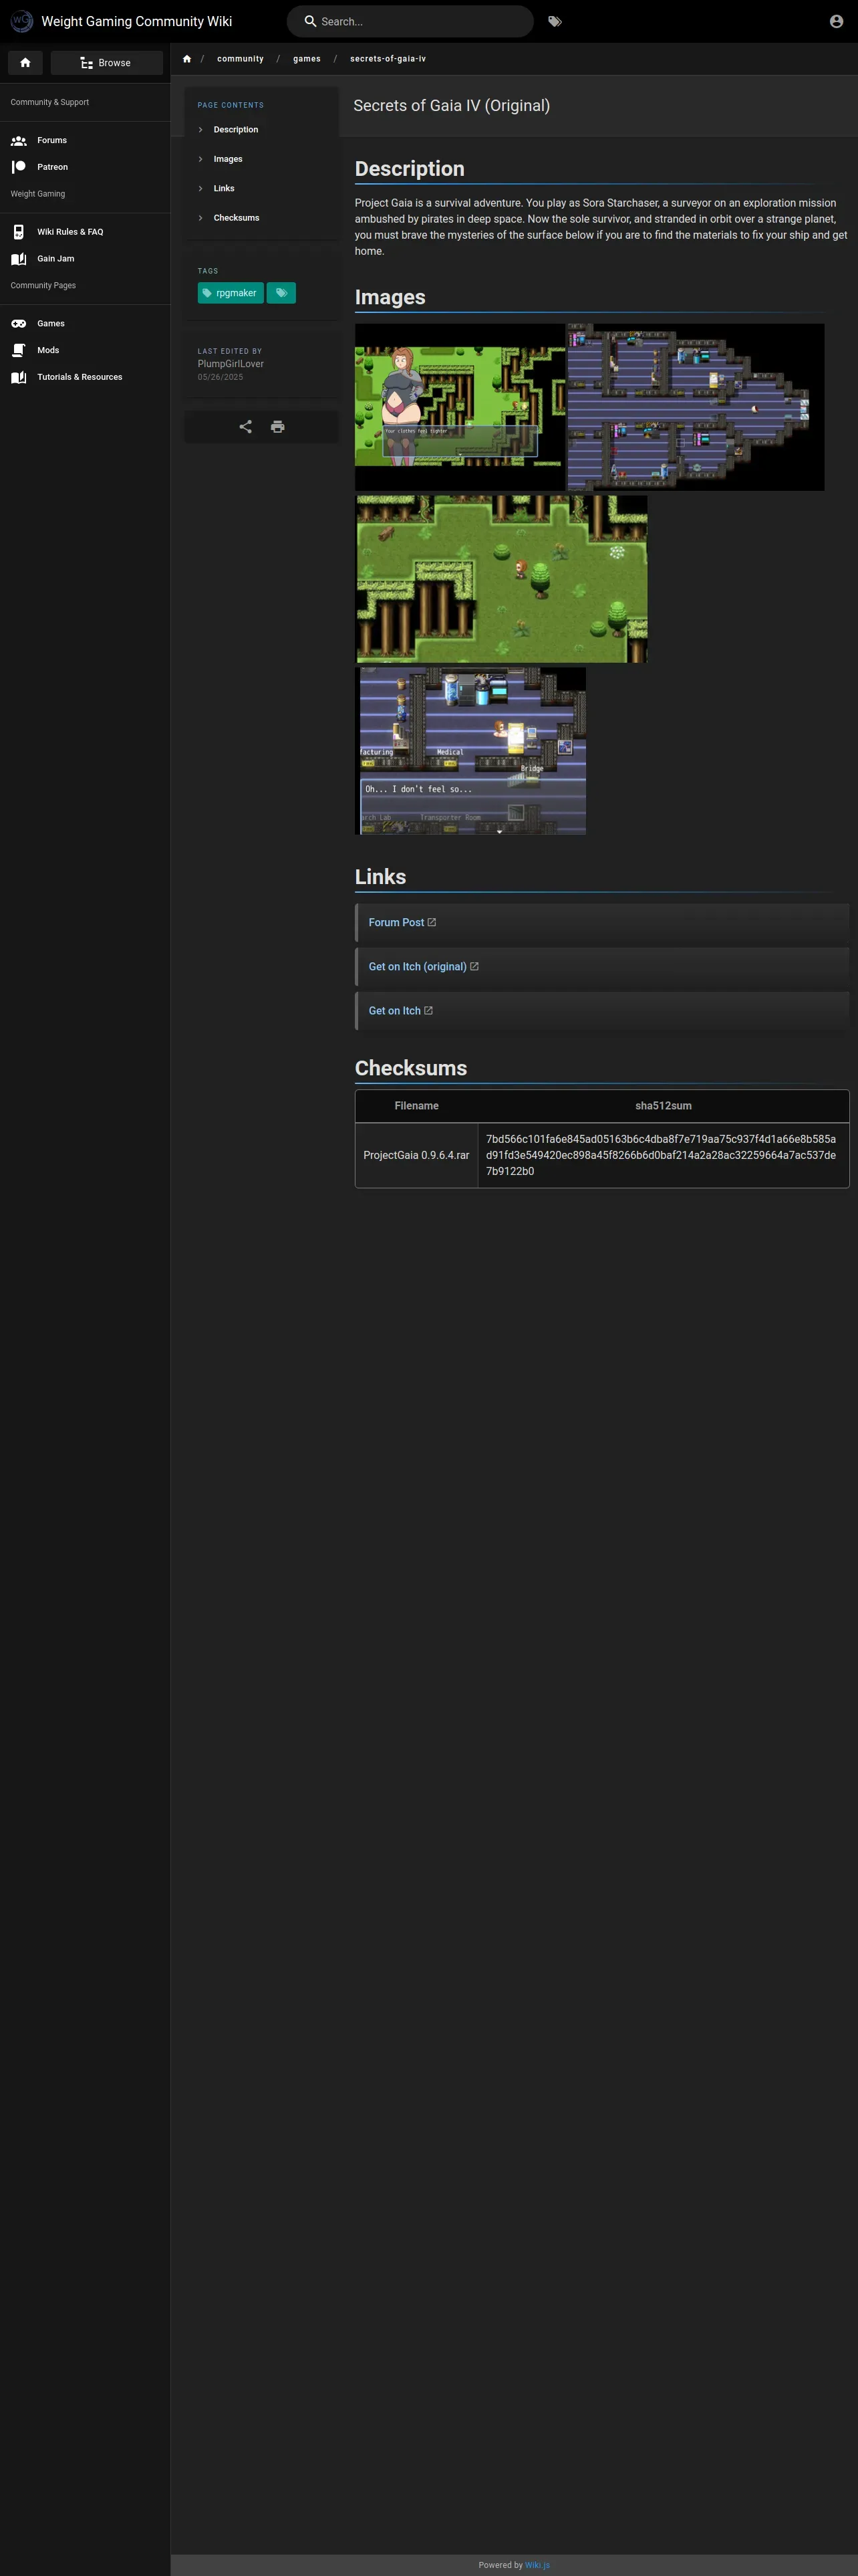The image size is (858, 2576).
Task: Click the Browse button
Action: pyautogui.click(x=106, y=62)
